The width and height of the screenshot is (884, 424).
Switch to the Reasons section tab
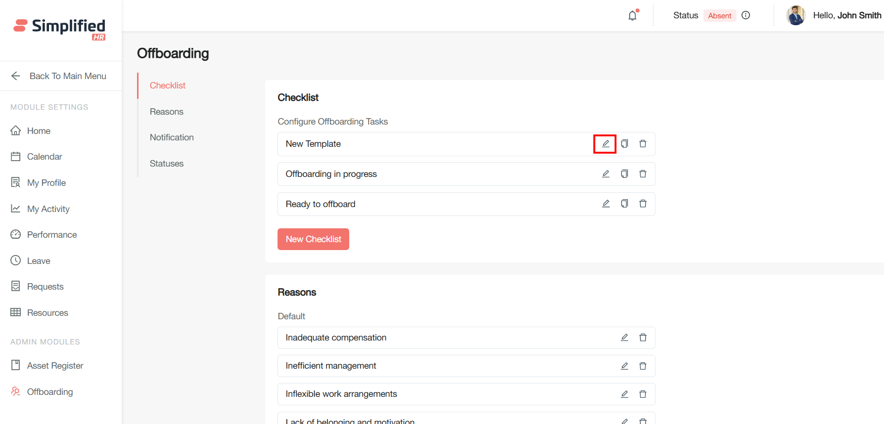[x=167, y=112]
